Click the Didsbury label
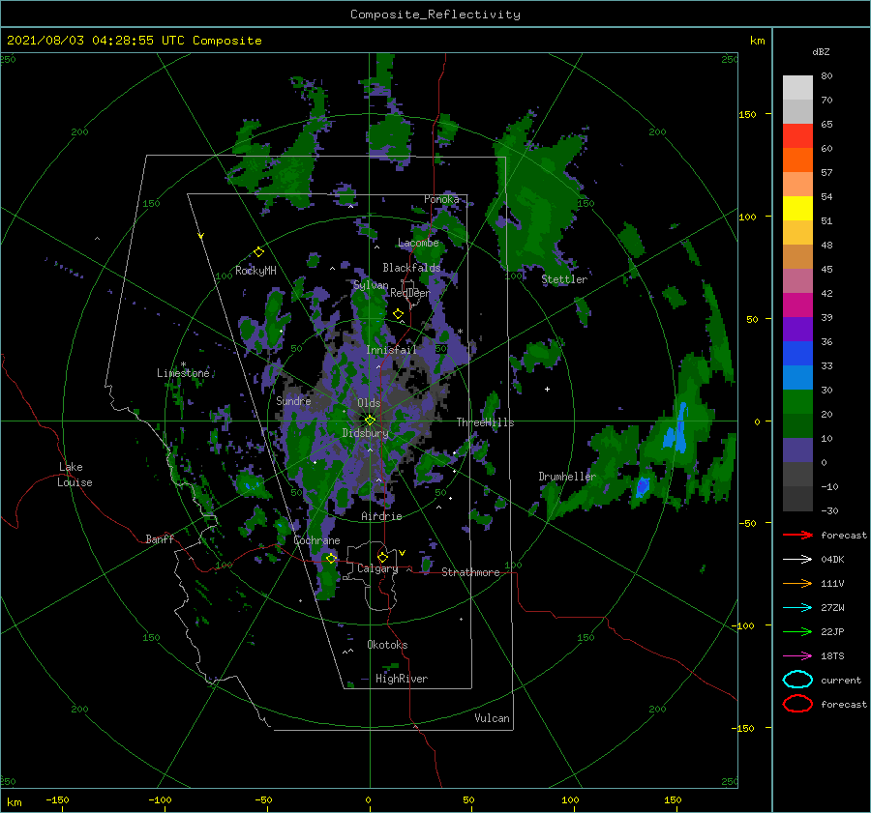This screenshot has width=871, height=813. coord(365,433)
